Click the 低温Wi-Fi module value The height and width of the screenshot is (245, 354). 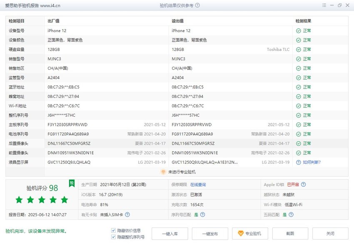click(294, 205)
